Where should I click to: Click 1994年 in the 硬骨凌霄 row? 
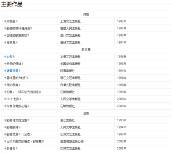click(122, 71)
